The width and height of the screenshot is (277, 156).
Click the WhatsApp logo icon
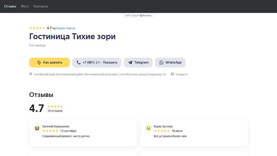[x=161, y=63]
